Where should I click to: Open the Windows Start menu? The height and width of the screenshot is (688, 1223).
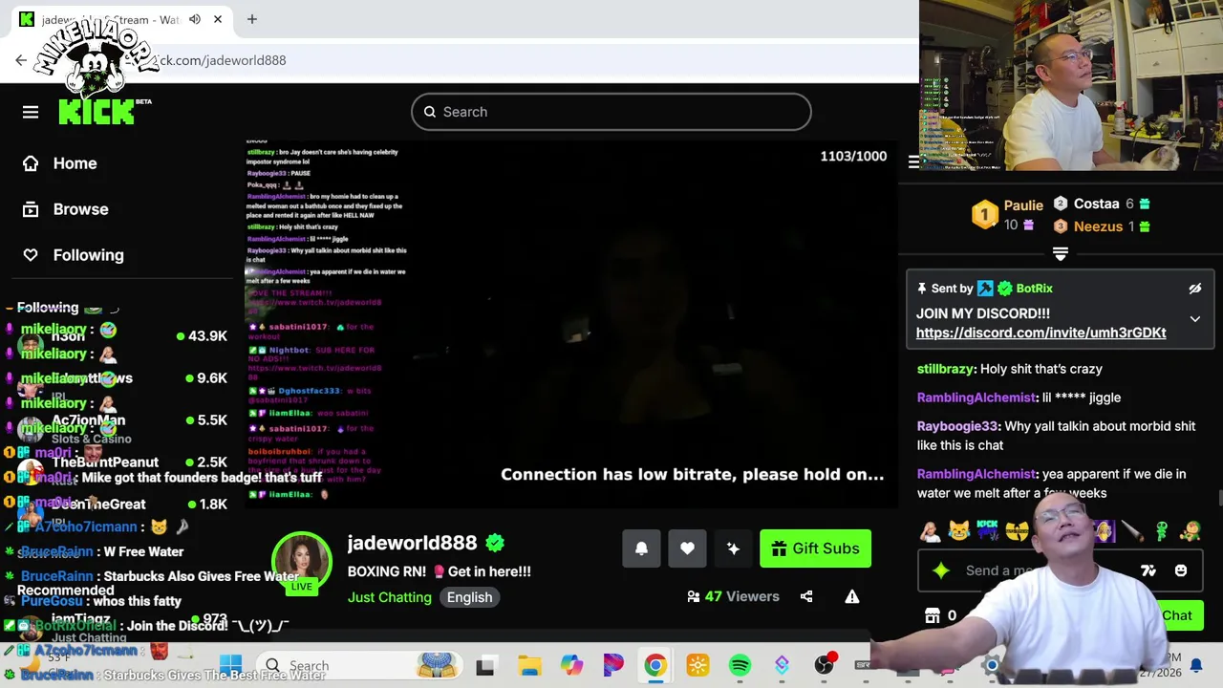[230, 665]
